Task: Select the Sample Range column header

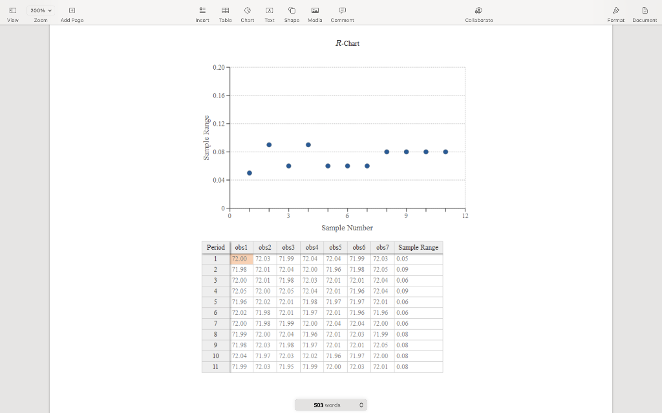Action: tap(418, 247)
